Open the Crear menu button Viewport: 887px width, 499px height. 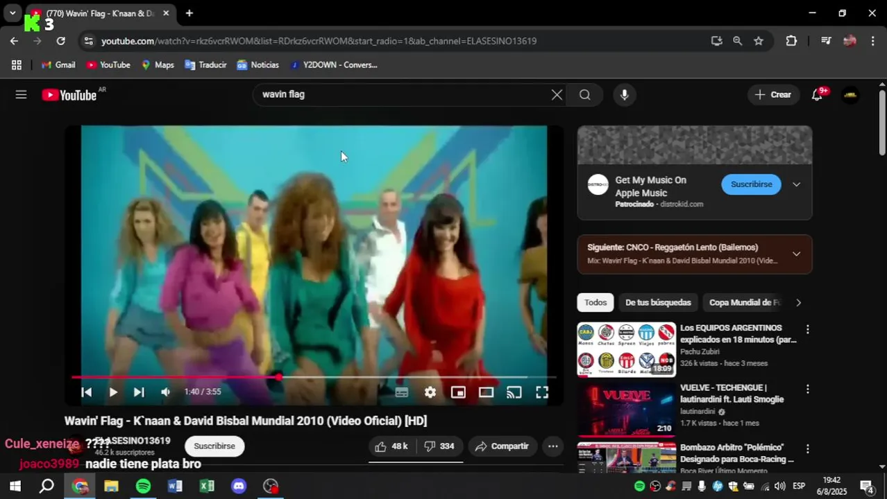tap(773, 95)
